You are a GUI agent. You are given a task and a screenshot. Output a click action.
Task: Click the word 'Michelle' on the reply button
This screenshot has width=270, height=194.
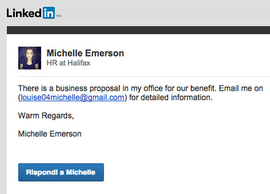click(x=81, y=172)
